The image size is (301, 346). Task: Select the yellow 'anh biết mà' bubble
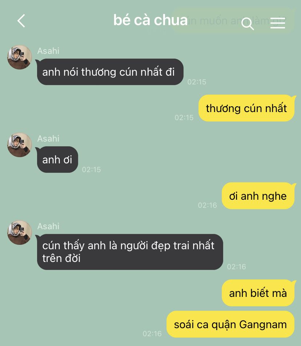pos(258,293)
